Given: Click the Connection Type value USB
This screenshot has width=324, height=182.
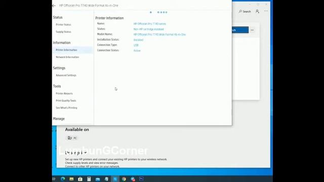Looking at the screenshot, I should 136,45.
